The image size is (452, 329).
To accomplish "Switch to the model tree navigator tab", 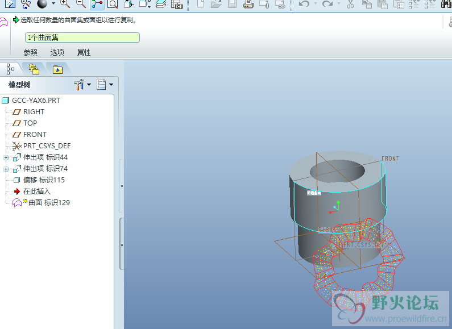I will 11,69.
